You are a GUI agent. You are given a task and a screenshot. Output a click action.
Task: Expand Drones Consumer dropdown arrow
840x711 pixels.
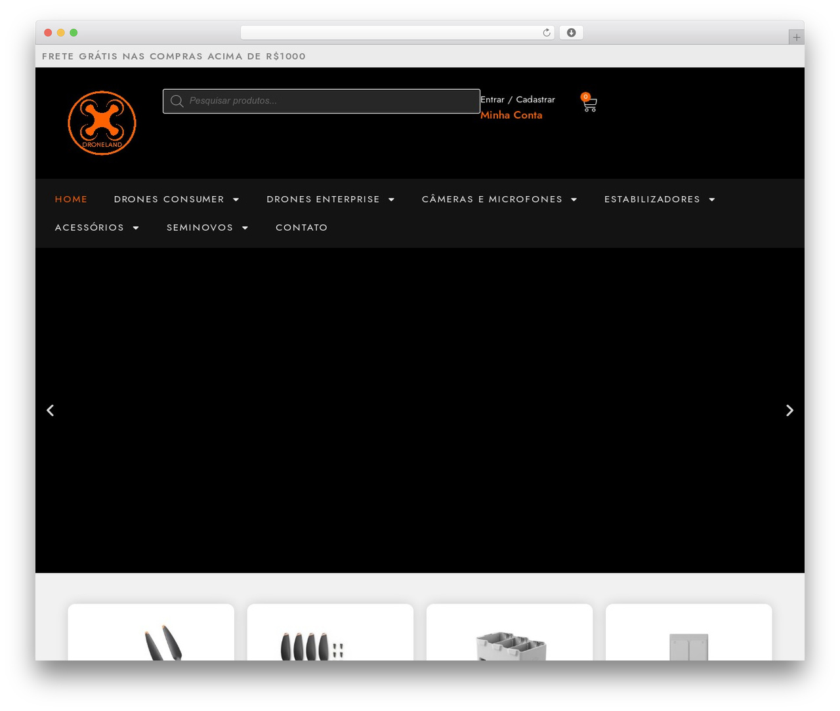[236, 199]
